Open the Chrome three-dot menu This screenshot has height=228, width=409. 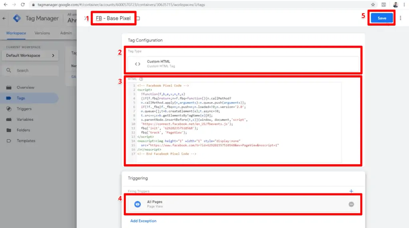tap(404, 4)
